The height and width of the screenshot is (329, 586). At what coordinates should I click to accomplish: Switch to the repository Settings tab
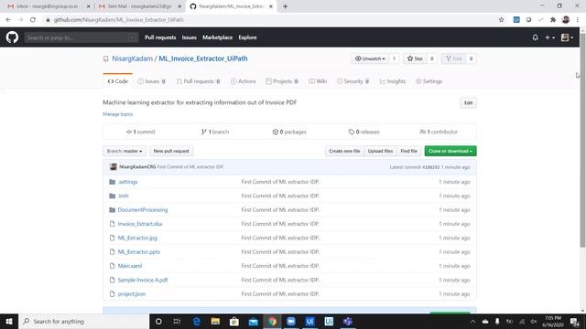(429, 81)
